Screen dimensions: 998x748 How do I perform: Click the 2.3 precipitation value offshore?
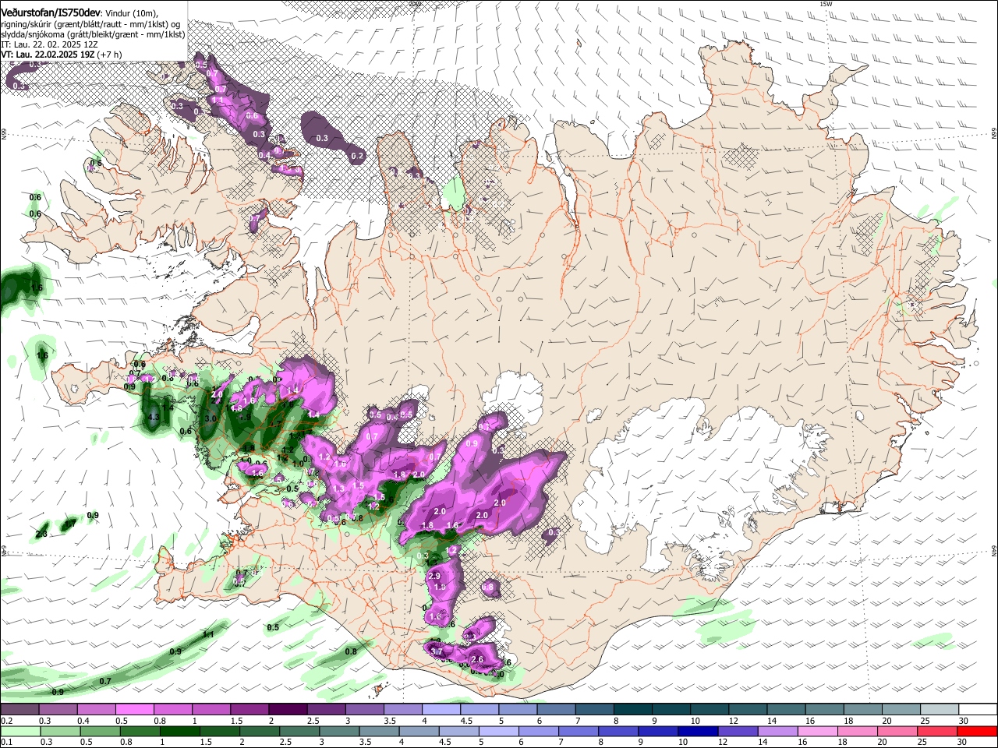point(42,534)
